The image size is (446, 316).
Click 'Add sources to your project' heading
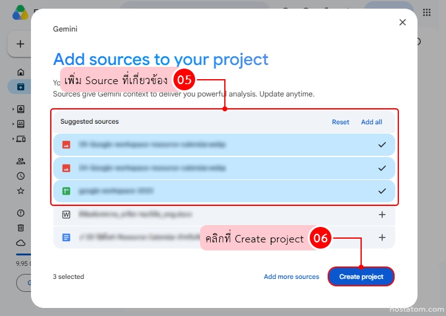coord(160,59)
